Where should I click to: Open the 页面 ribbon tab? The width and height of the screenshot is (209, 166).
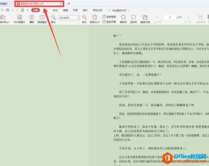(x=75, y=10)
